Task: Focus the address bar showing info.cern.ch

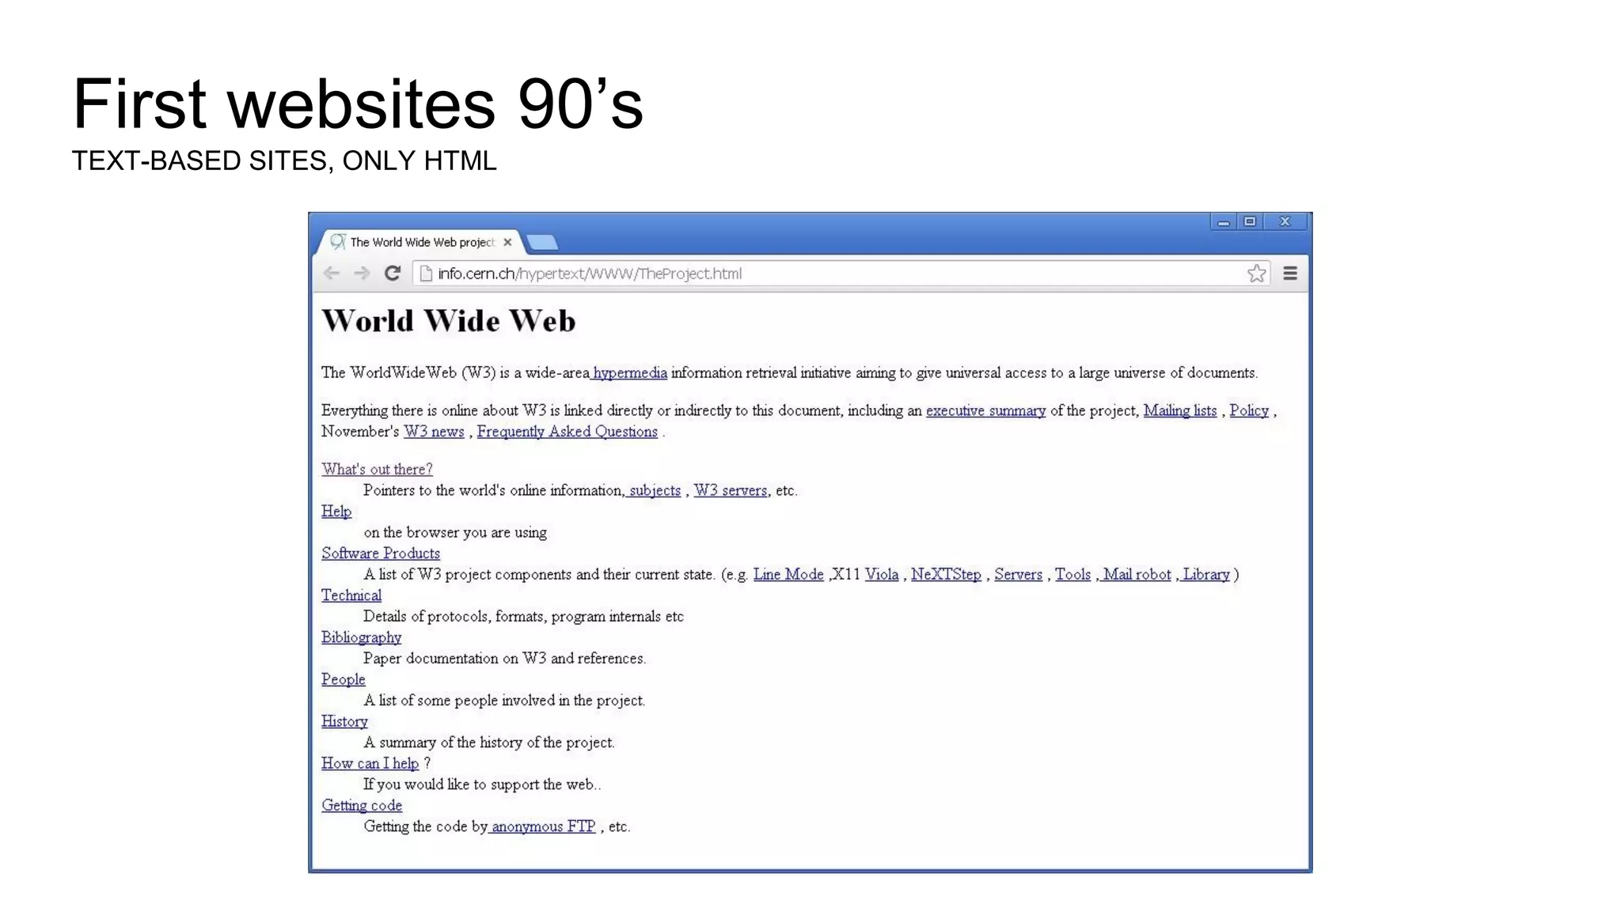Action: [x=841, y=274]
